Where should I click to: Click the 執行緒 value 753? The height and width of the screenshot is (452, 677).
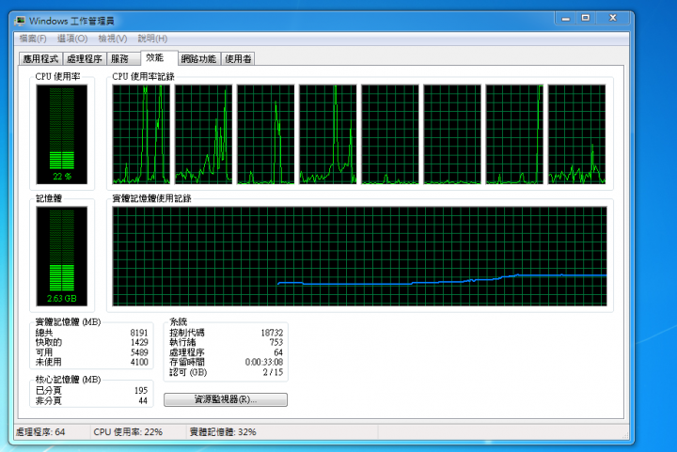276,342
